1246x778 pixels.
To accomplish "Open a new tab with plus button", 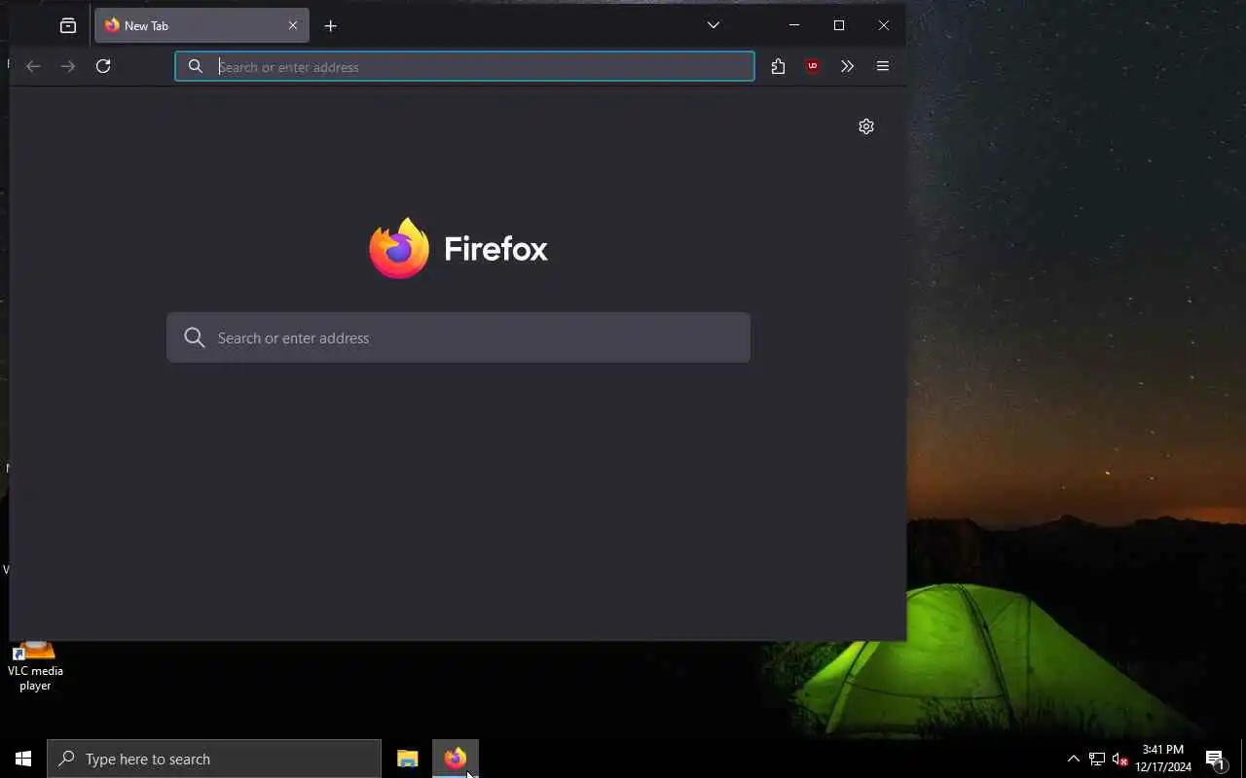I will click(331, 26).
